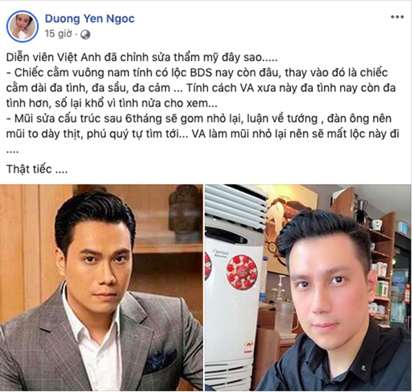Image resolution: width=412 pixels, height=392 pixels.
Task: Click the line starting "Diễn viên Việt Anh"
Action: point(142,58)
